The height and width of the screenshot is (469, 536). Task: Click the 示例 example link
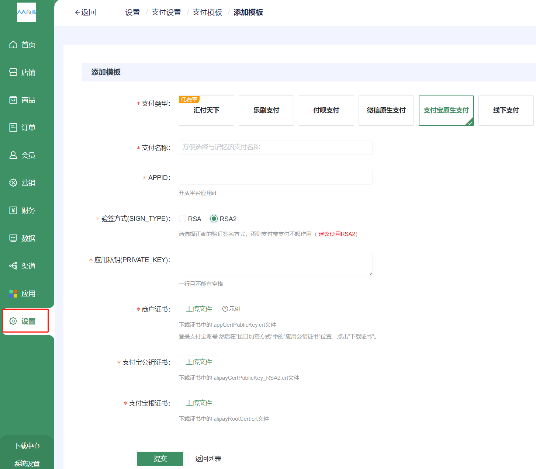point(235,309)
